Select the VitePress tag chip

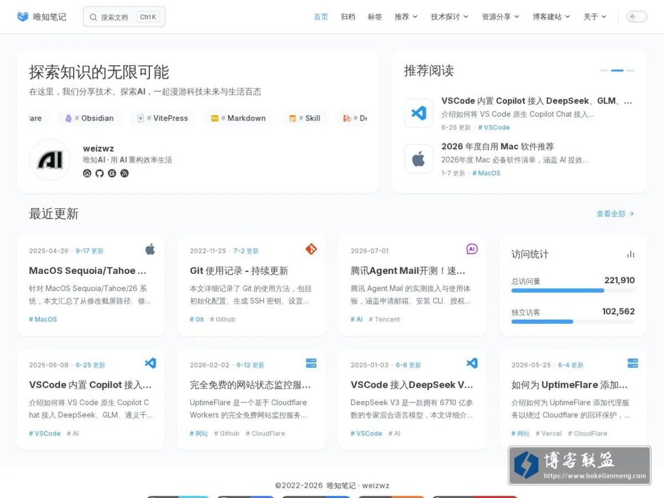pyautogui.click(x=162, y=118)
